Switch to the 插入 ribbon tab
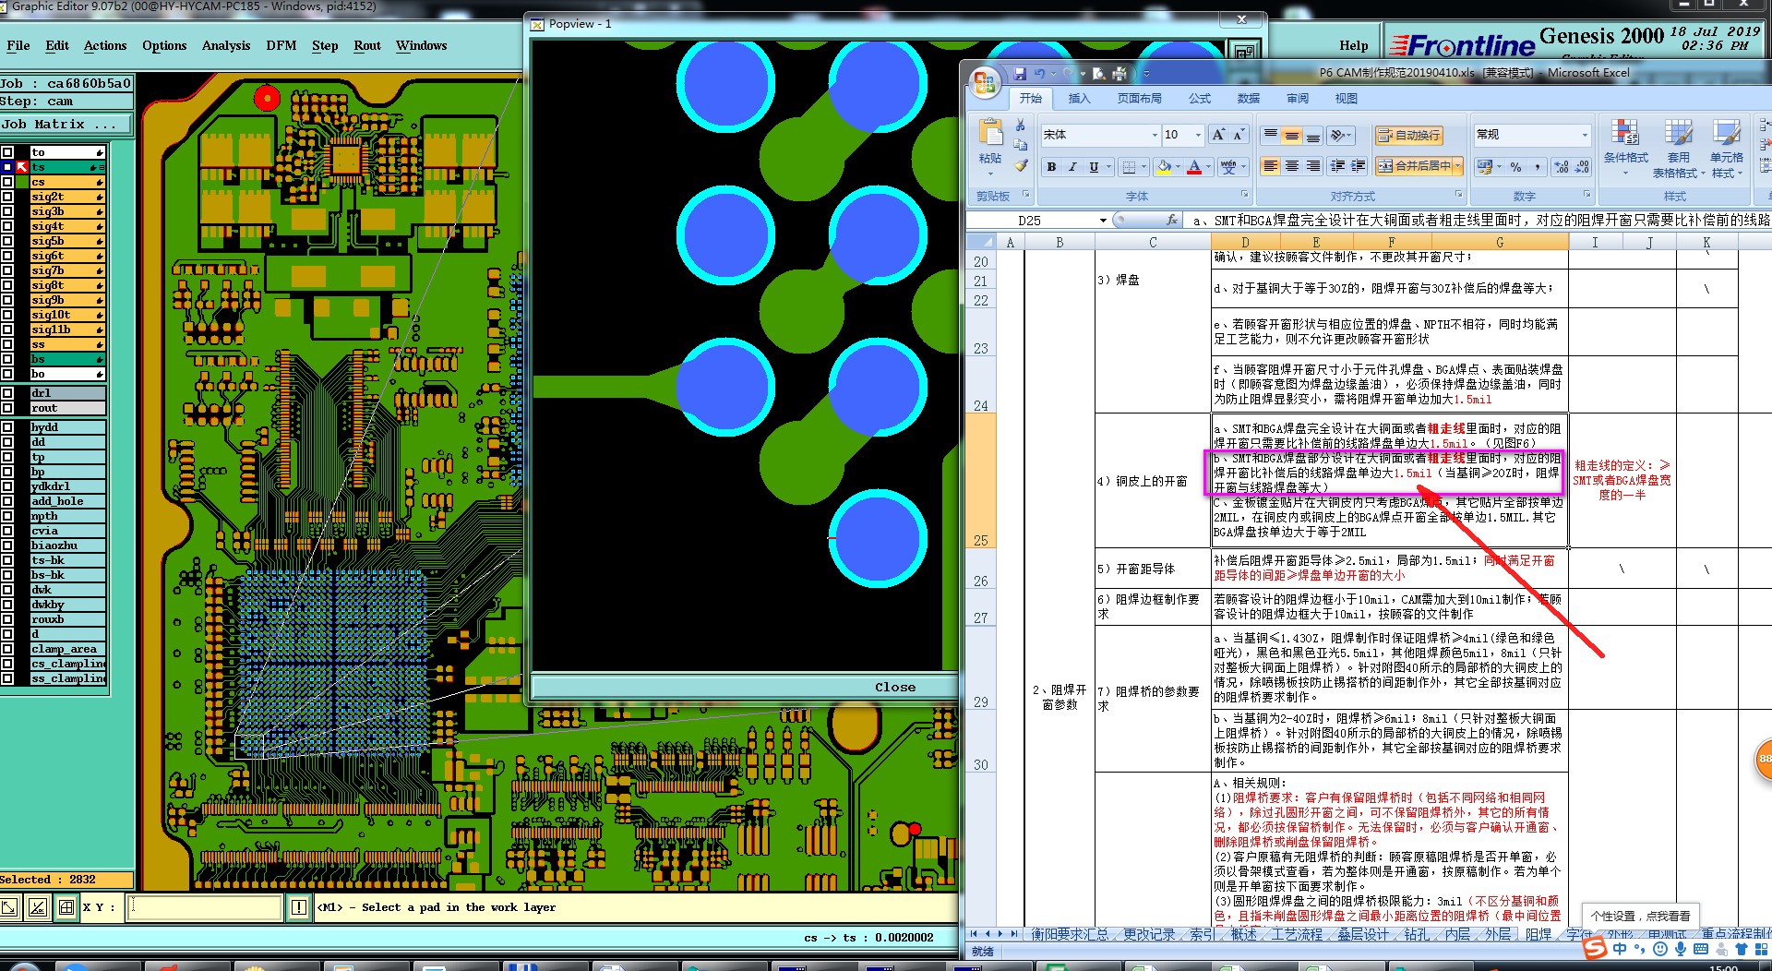 (x=1078, y=99)
